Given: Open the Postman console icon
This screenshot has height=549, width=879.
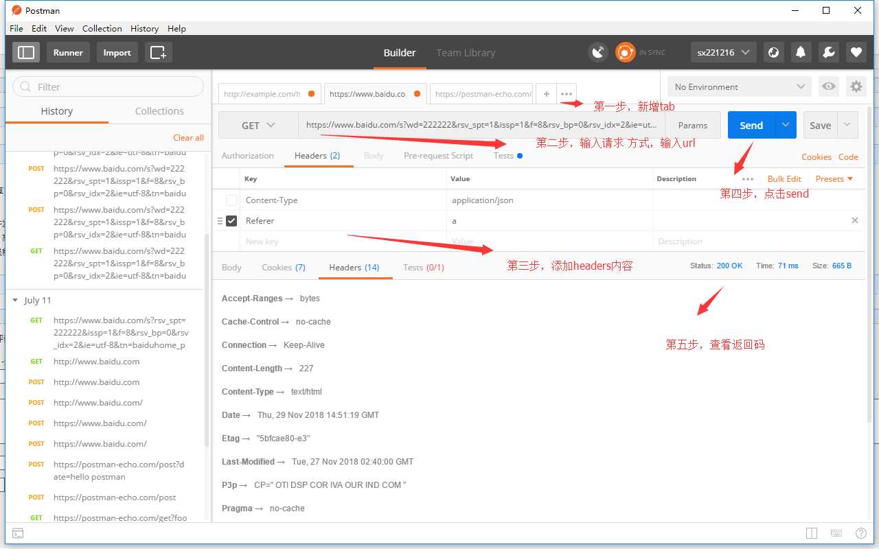Looking at the screenshot, I should (x=19, y=533).
